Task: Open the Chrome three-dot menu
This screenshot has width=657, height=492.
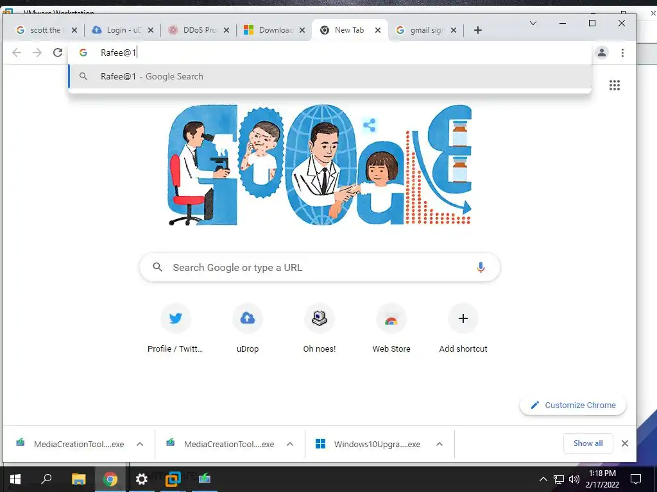Action: click(x=622, y=53)
